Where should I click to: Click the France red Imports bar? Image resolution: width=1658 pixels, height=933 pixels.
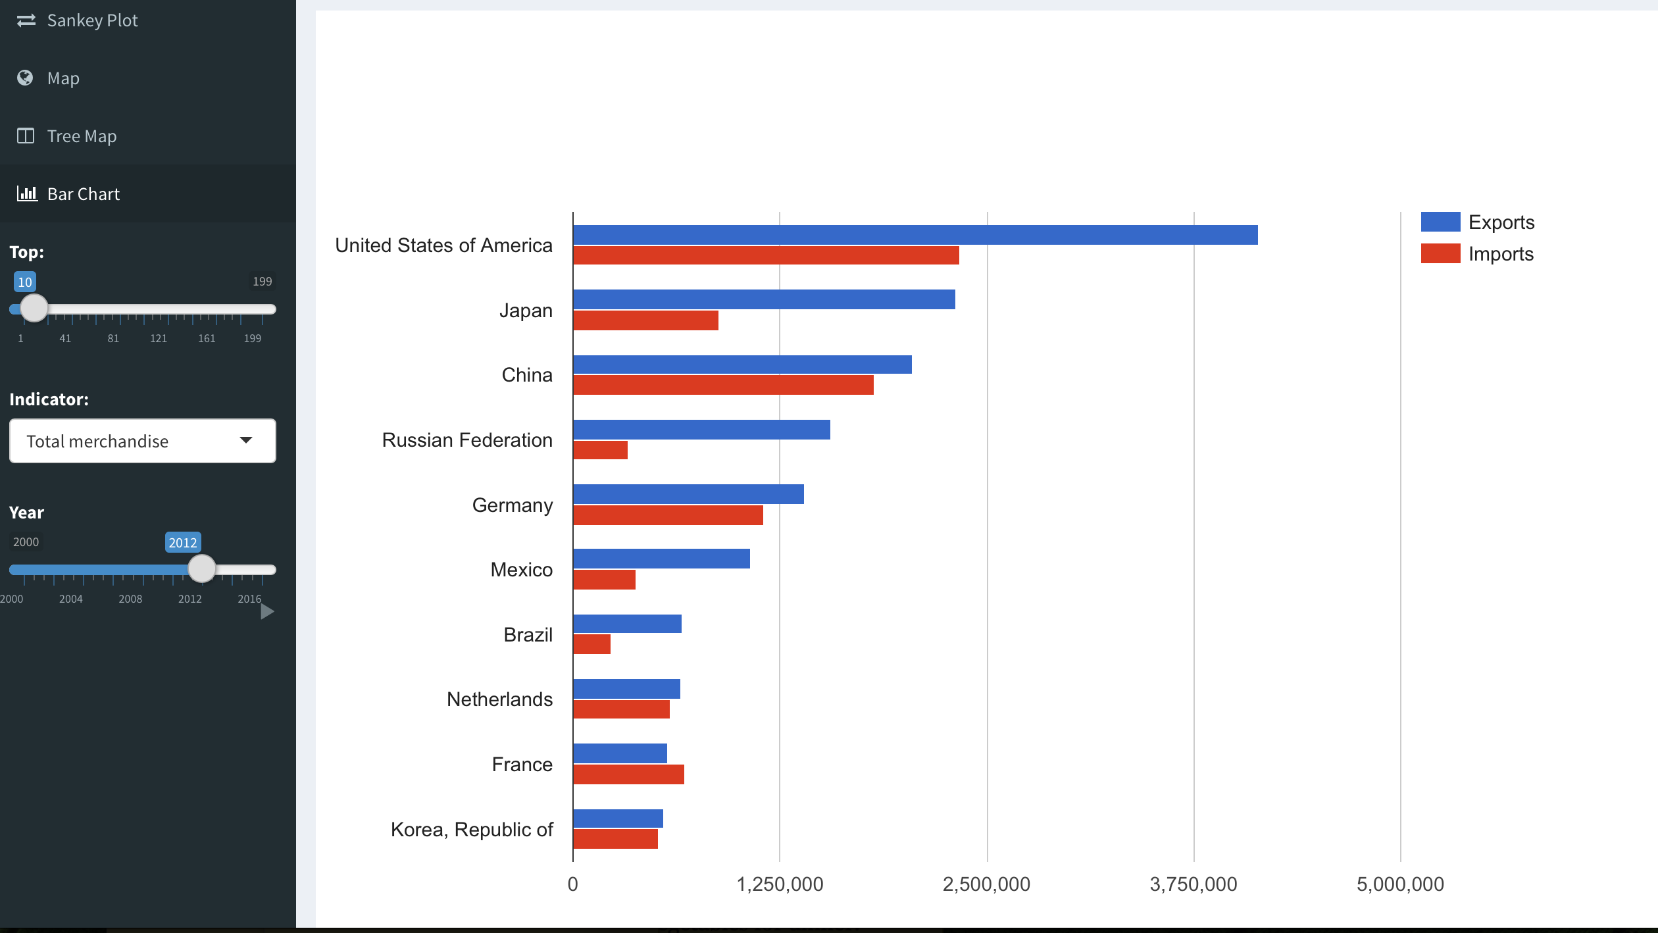(x=628, y=774)
